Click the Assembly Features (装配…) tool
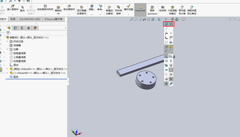240x137 pixels. coord(92,8)
